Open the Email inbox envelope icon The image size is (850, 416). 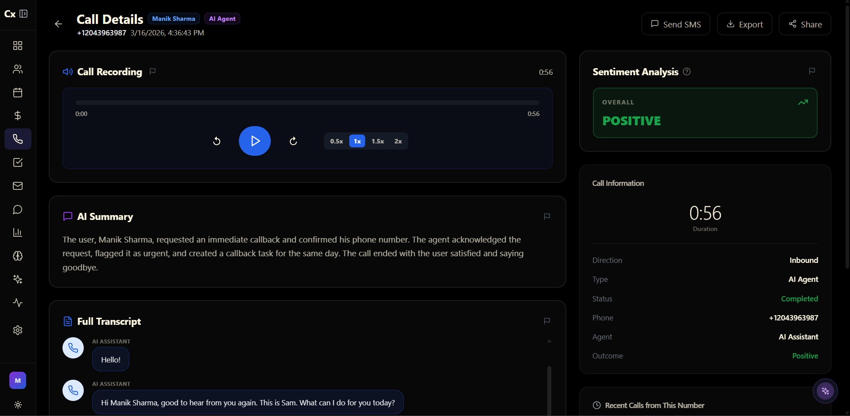pyautogui.click(x=18, y=185)
